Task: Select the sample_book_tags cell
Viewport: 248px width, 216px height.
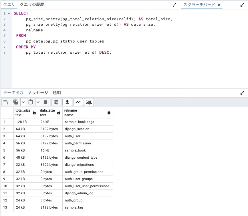Action: (88, 122)
